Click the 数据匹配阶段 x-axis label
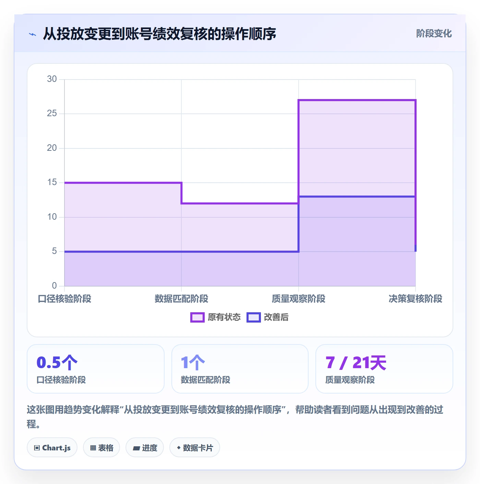 click(181, 299)
